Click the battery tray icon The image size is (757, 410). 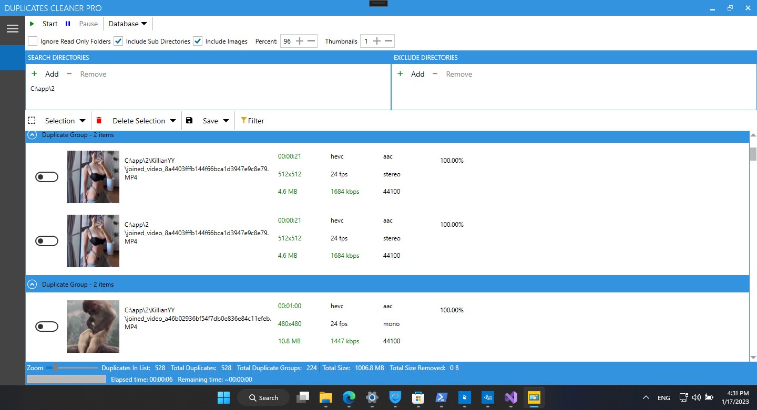click(x=709, y=397)
